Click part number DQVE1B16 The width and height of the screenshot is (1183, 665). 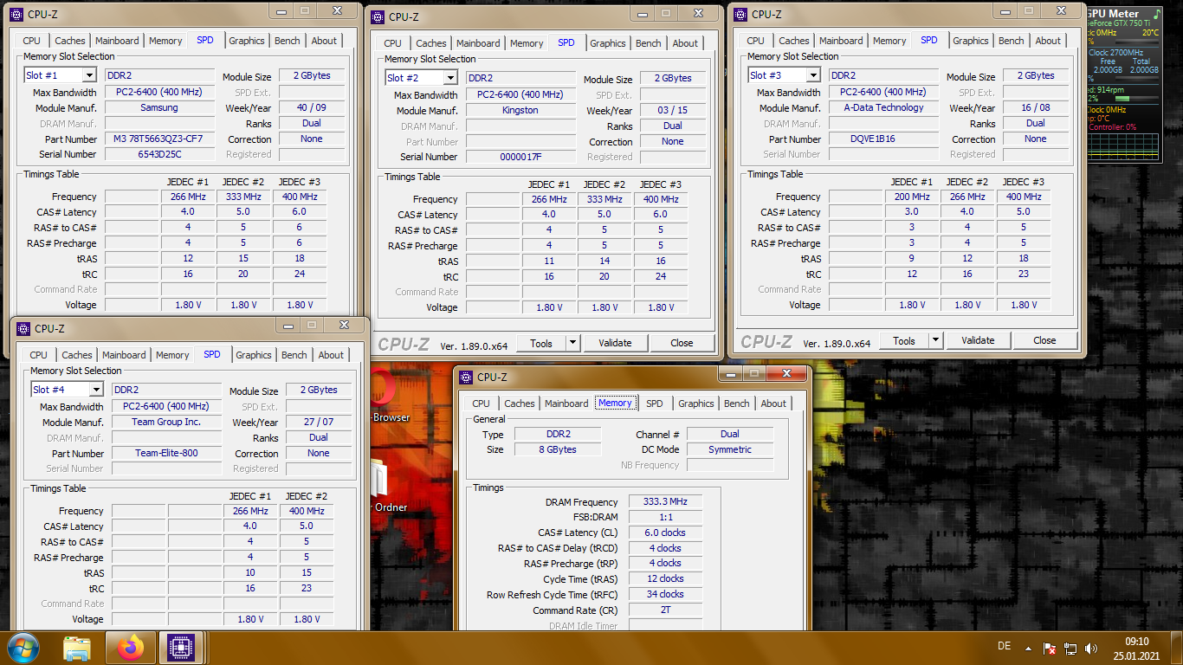[x=883, y=139]
